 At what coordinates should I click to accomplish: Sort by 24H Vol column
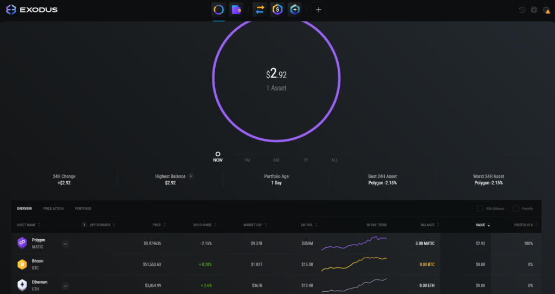[309, 225]
